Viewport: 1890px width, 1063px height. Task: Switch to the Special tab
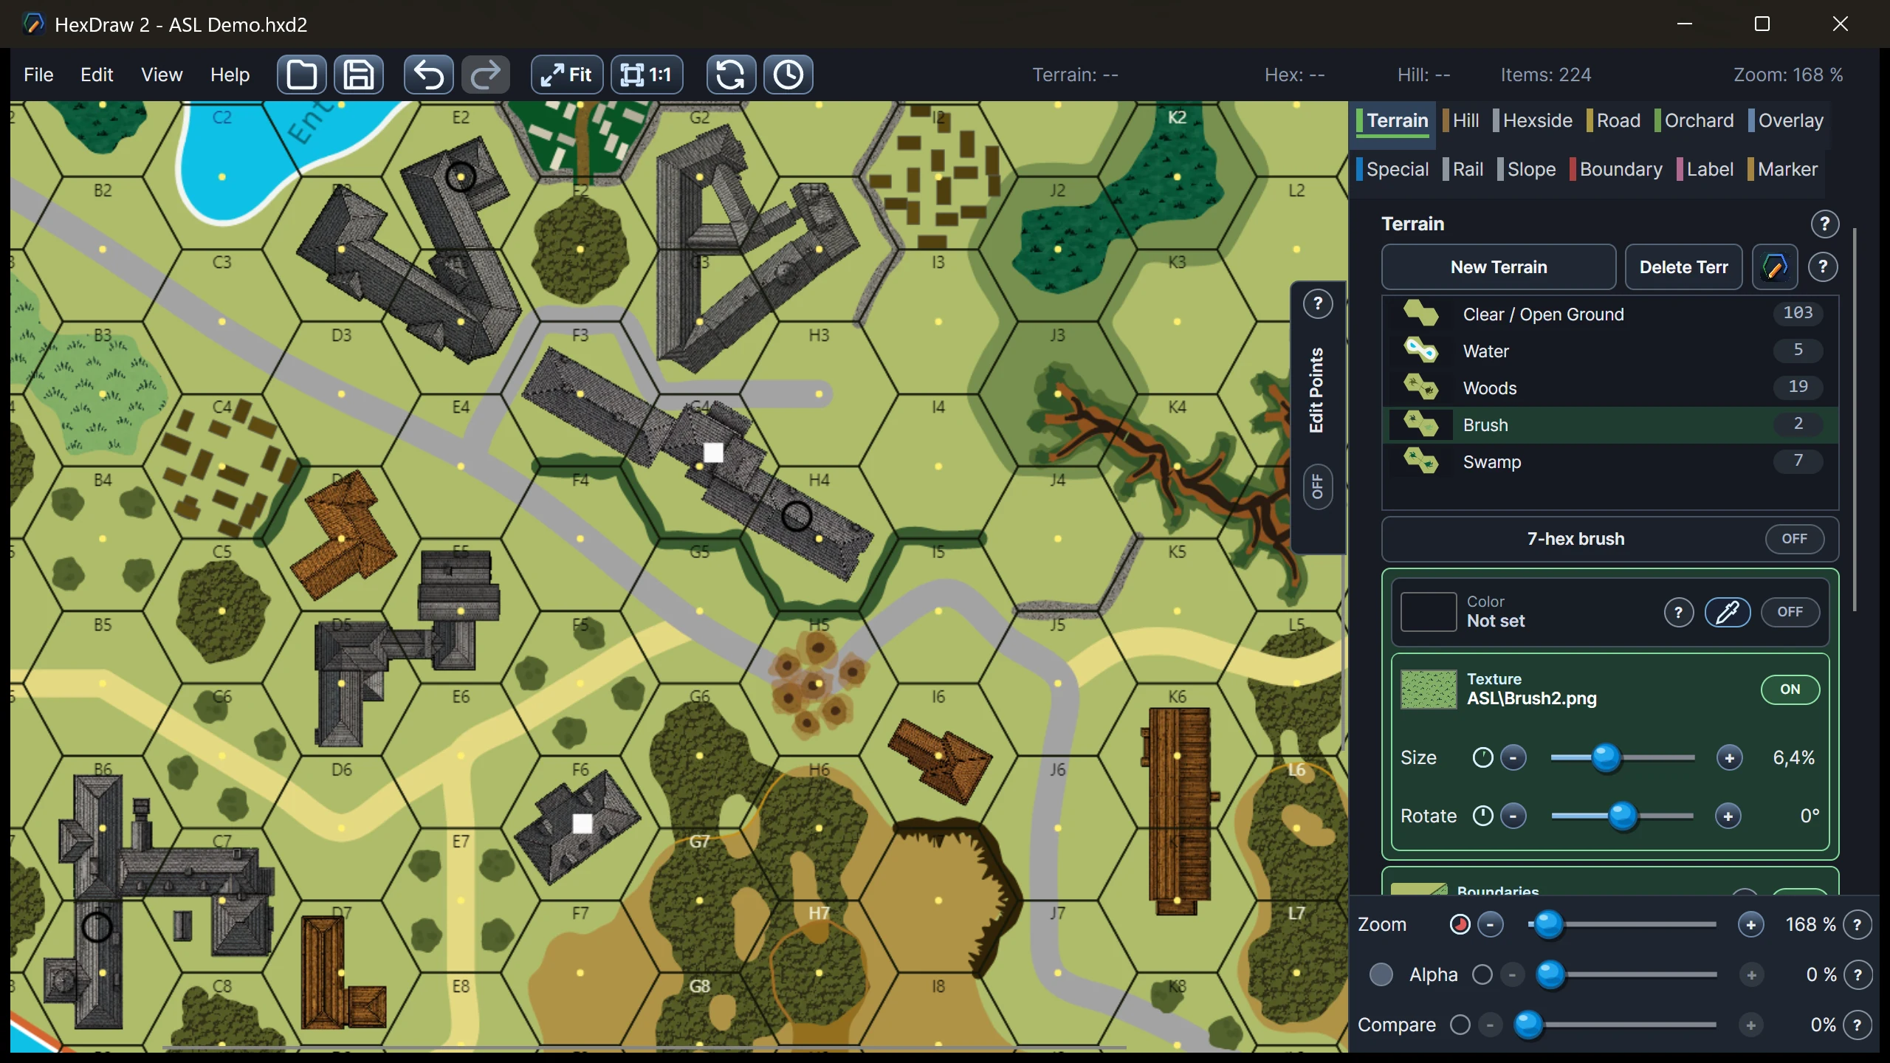tap(1393, 169)
